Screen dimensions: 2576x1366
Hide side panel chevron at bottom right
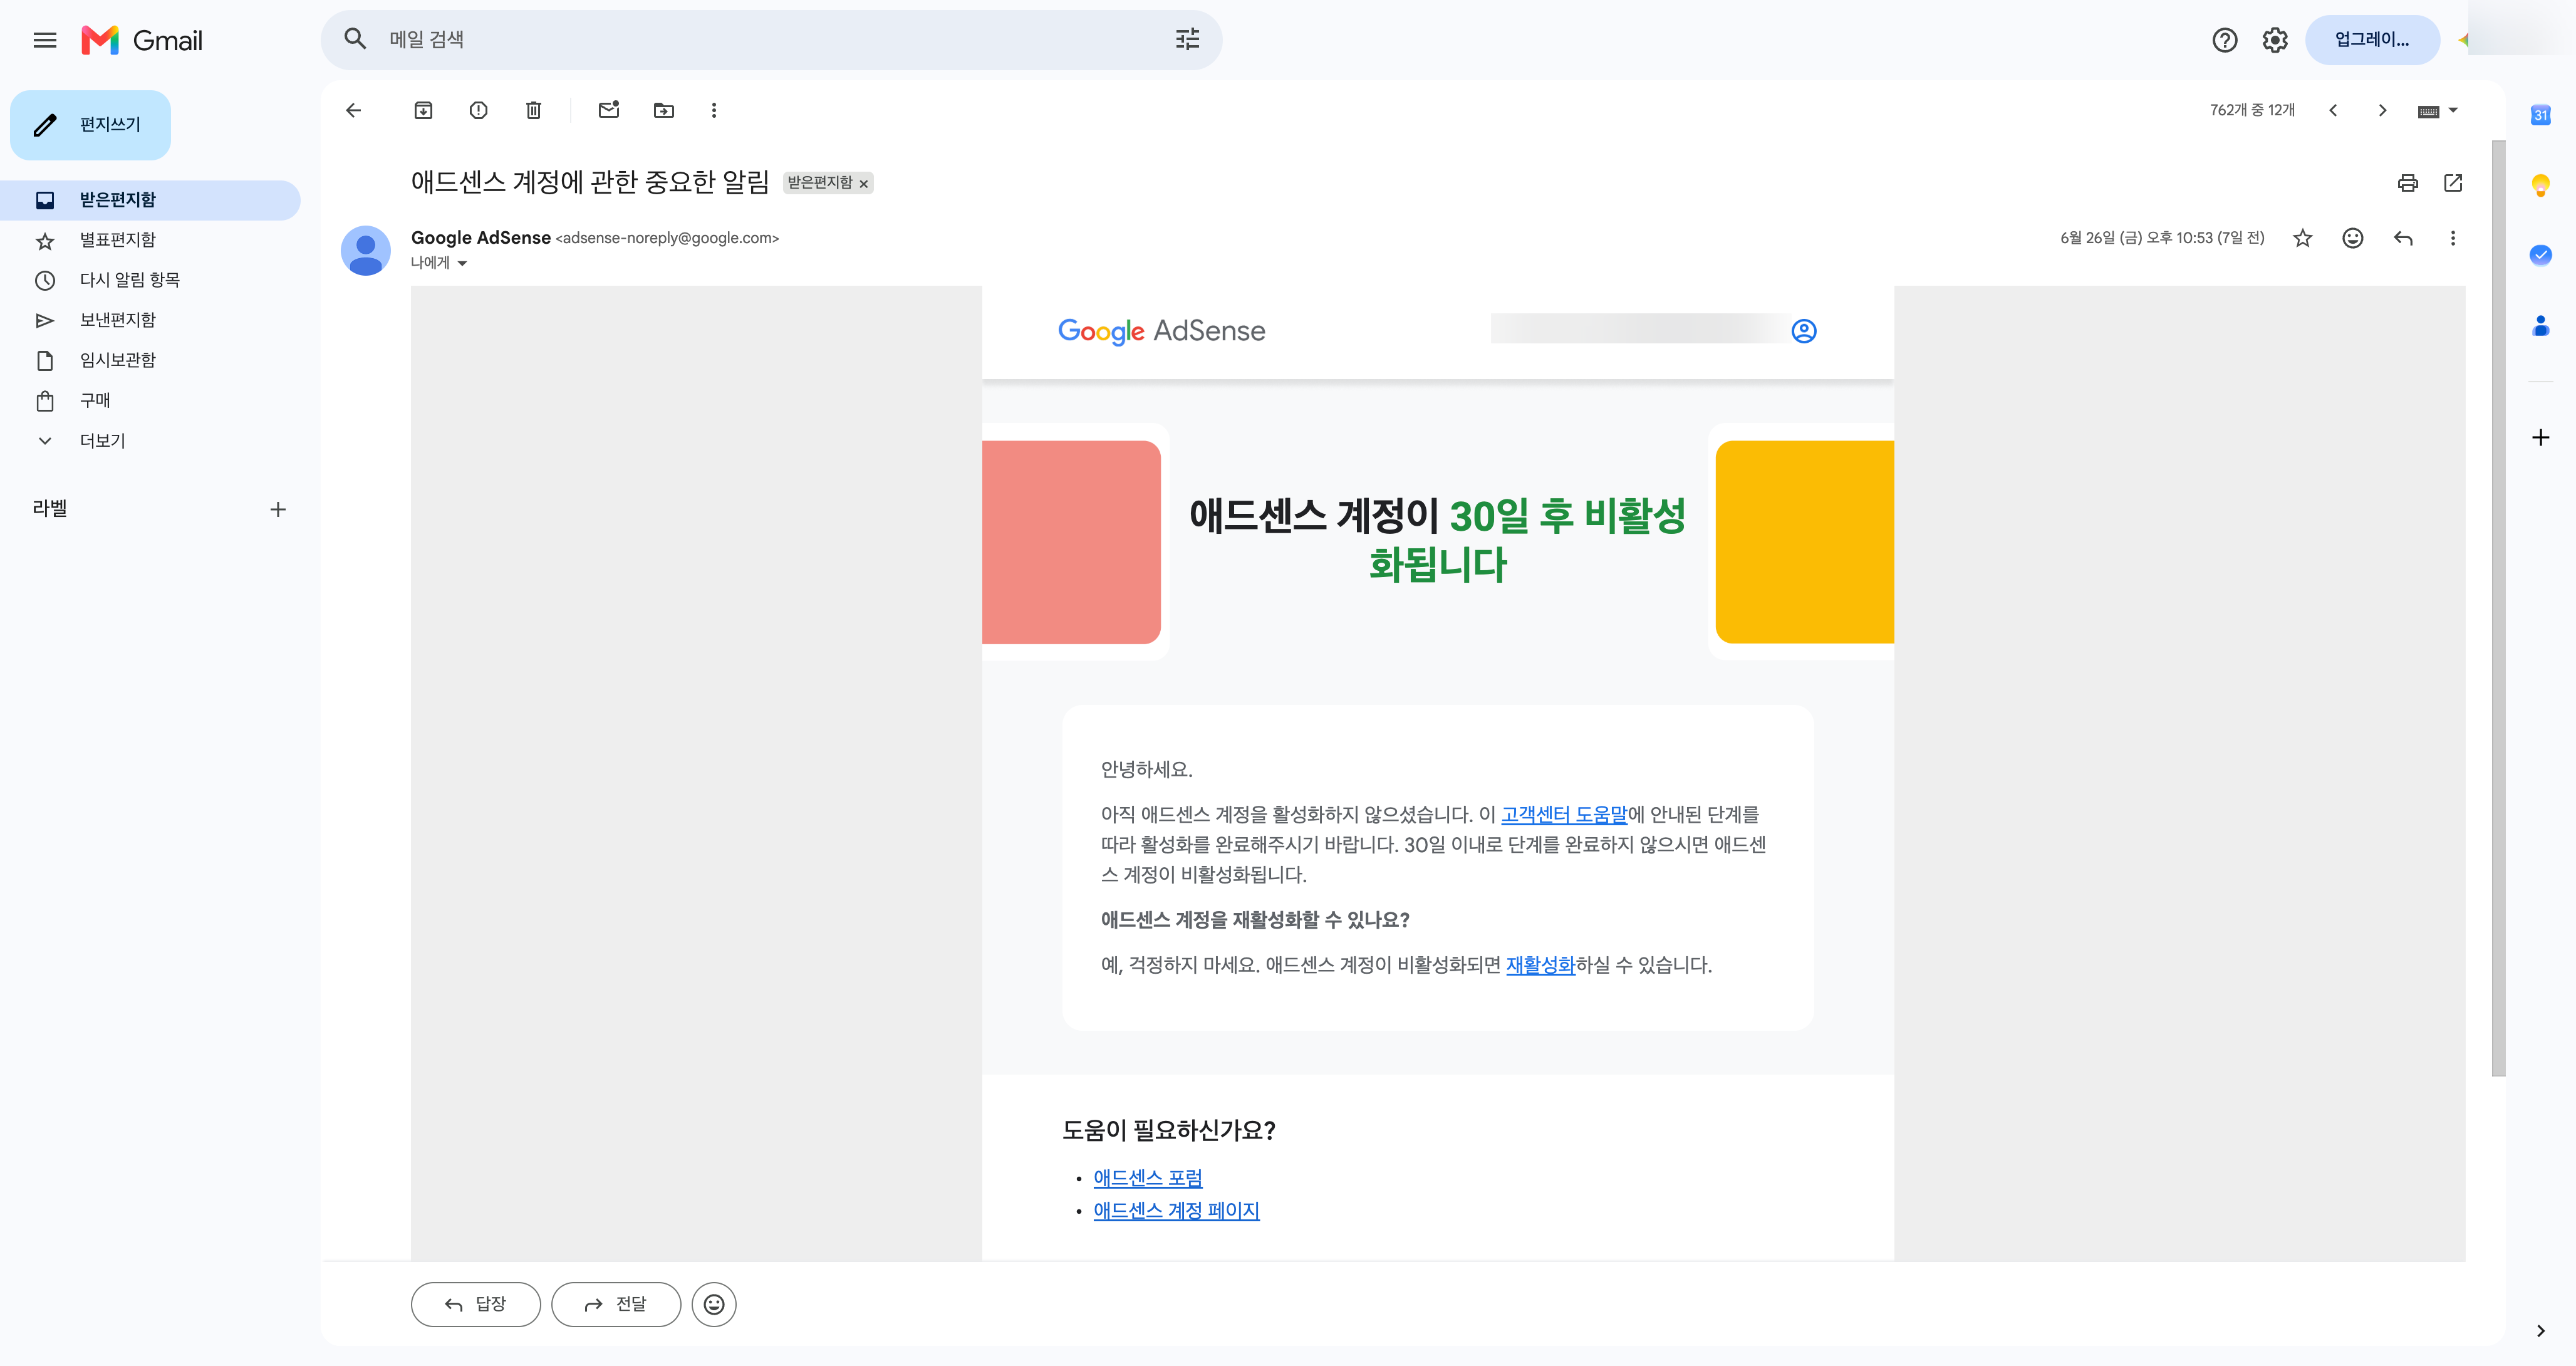[2541, 1331]
